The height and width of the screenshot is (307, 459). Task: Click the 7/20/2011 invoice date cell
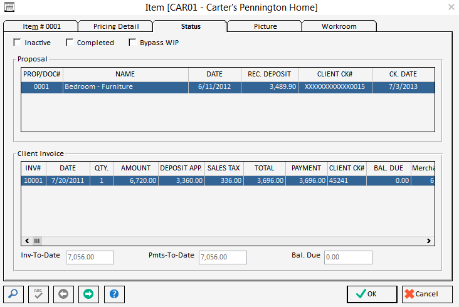coord(68,180)
